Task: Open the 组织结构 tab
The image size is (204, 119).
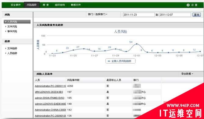Action: click(x=60, y=5)
